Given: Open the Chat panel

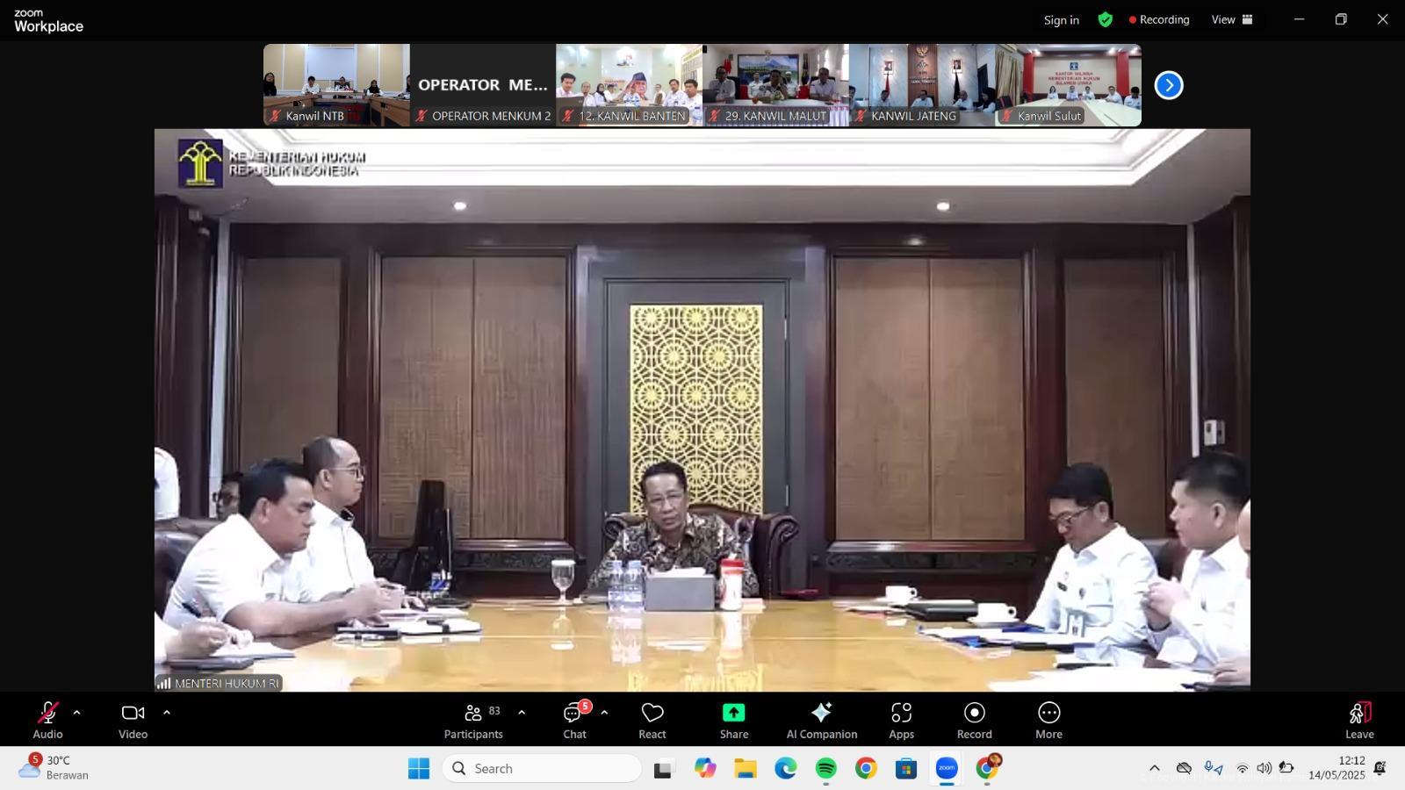Looking at the screenshot, I should 574,720.
